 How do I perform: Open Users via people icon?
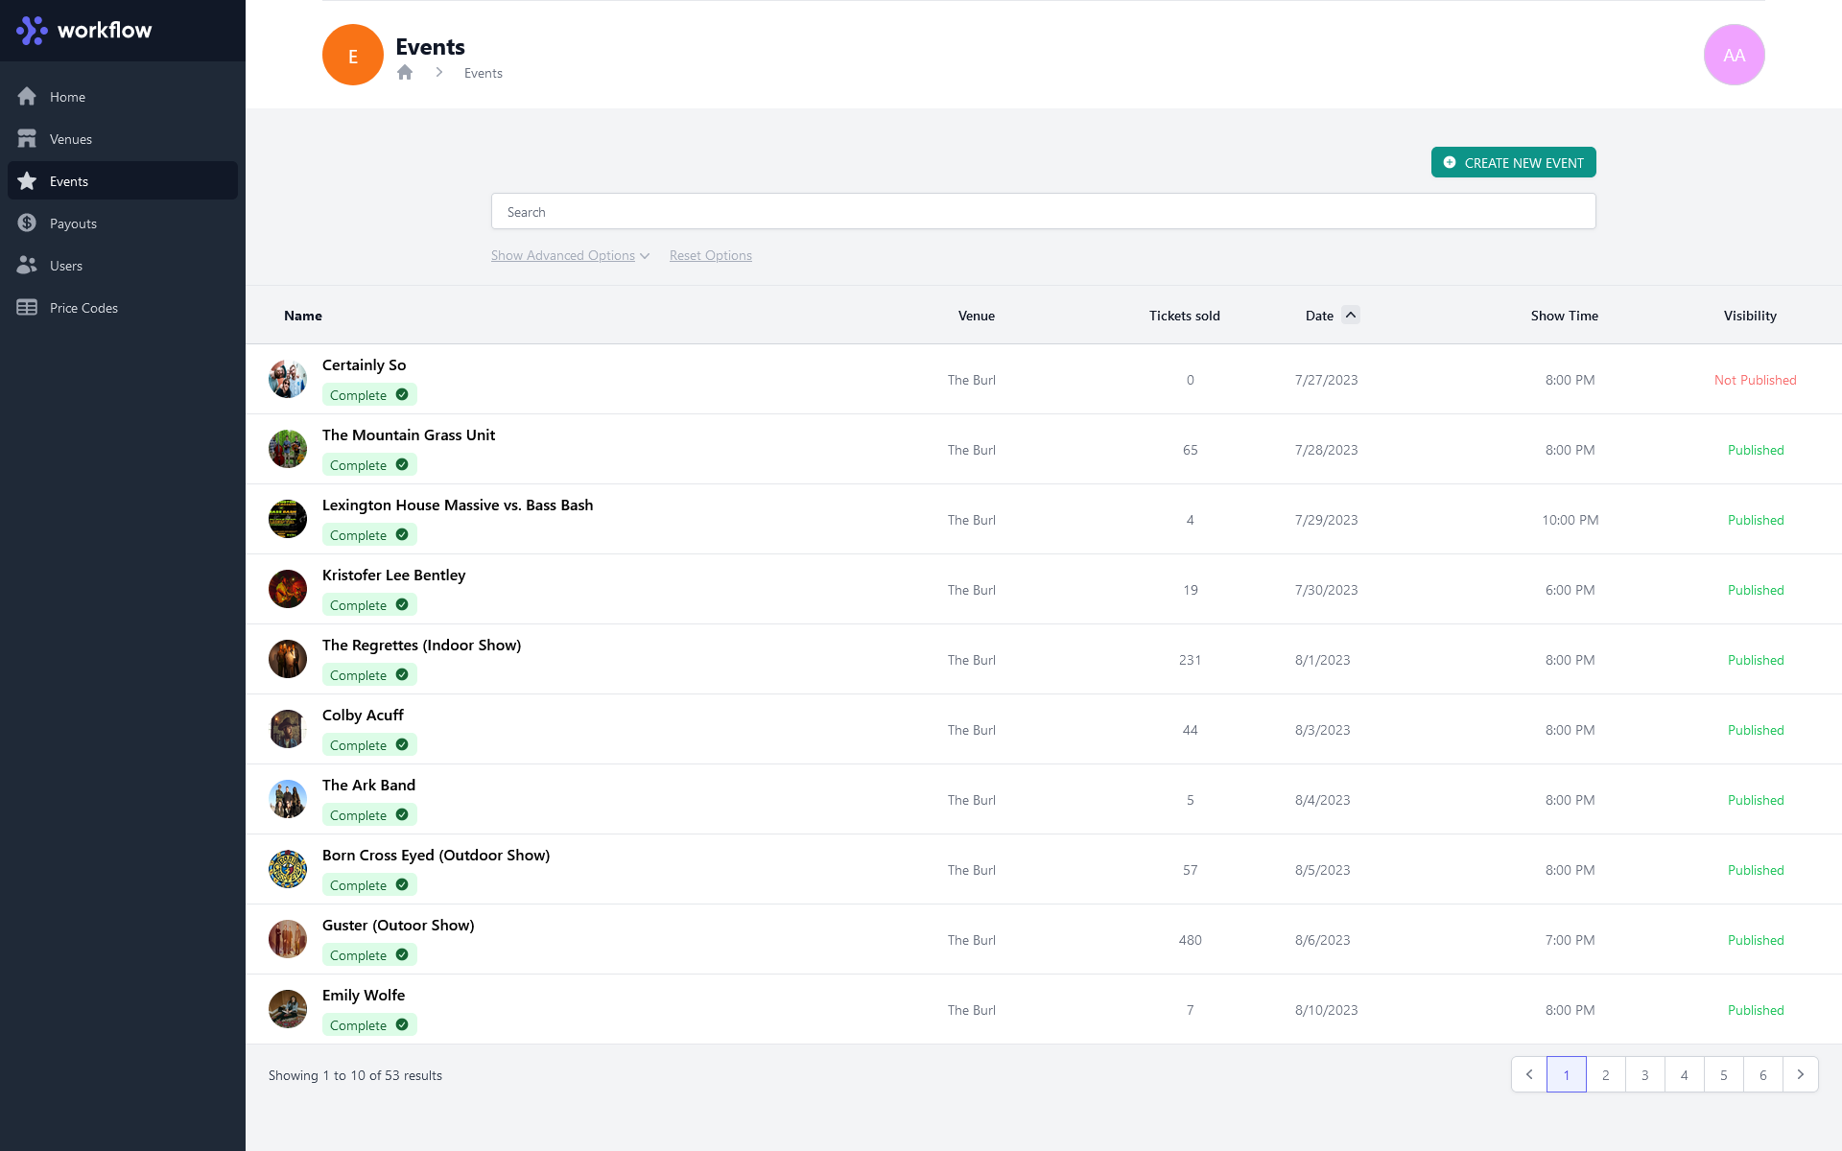(27, 266)
